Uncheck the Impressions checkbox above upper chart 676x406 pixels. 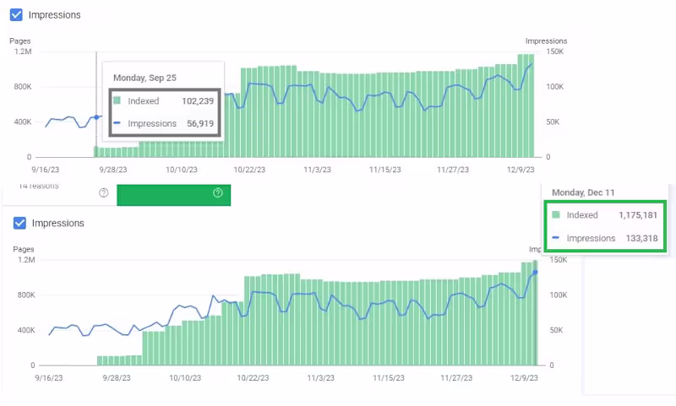coord(16,14)
